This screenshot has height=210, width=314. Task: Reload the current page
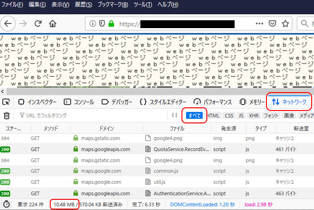pyautogui.click(x=38, y=23)
